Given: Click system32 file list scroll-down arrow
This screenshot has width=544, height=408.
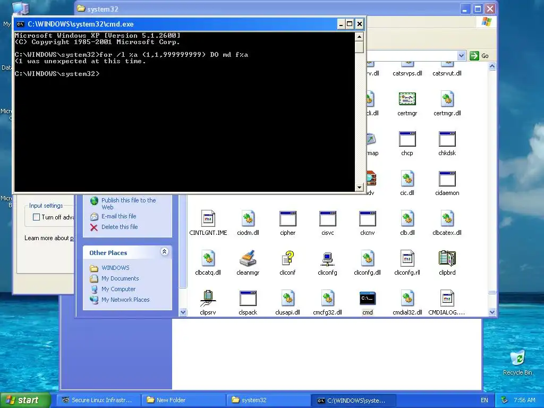Looking at the screenshot, I should [492, 312].
